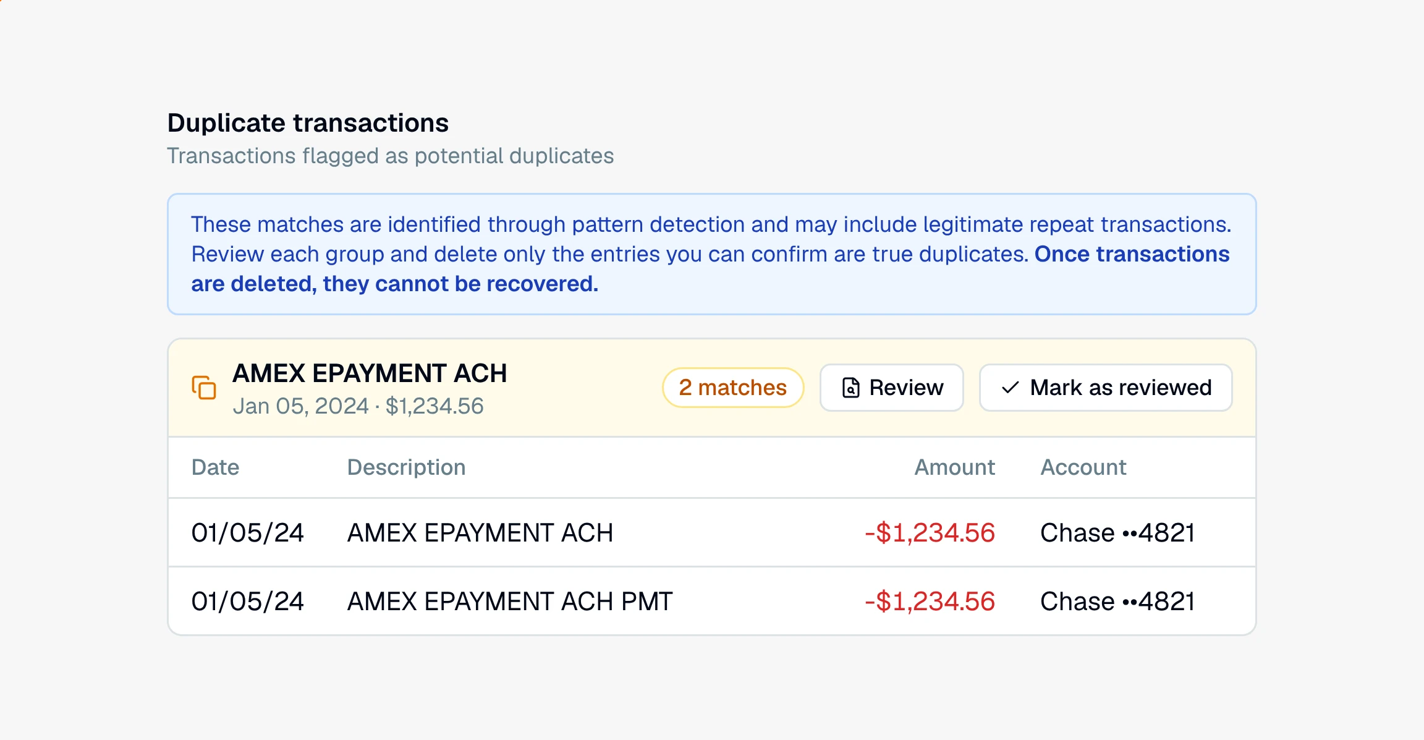The width and height of the screenshot is (1424, 740).
Task: Click the Account column header
Action: pos(1083,467)
